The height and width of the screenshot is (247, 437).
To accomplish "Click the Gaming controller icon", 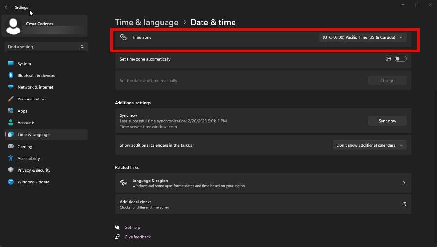I will coord(11,147).
